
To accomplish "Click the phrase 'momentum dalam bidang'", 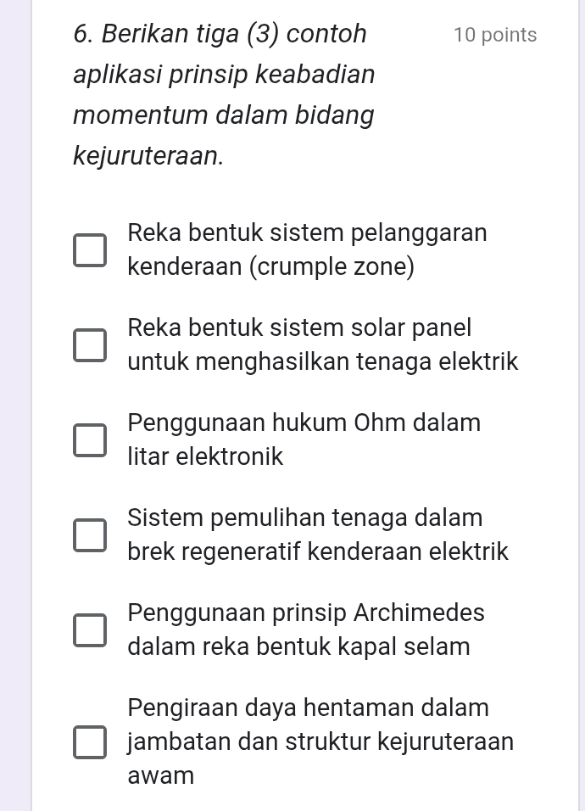I will tap(224, 115).
